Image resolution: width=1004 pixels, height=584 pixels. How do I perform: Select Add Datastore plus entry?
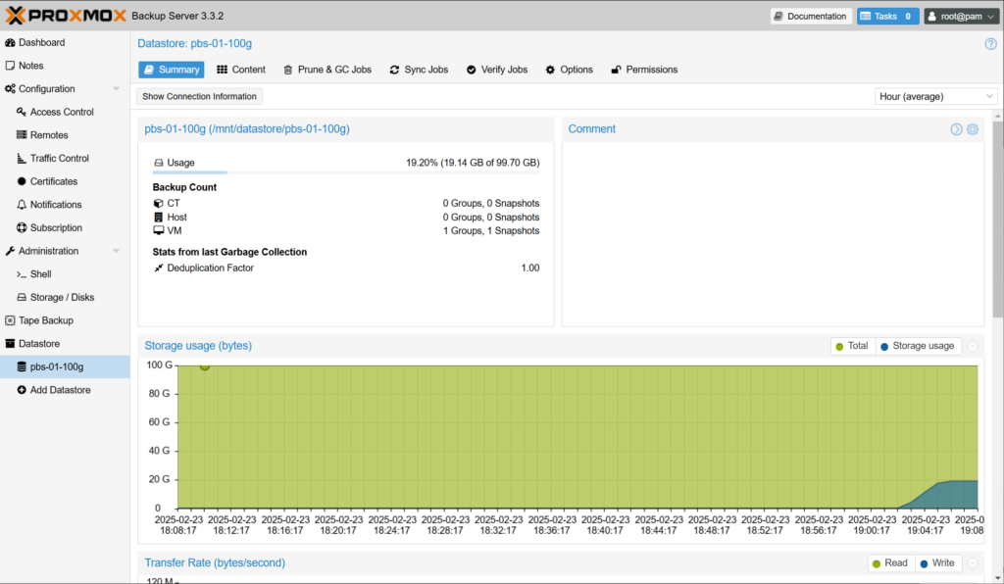point(60,390)
